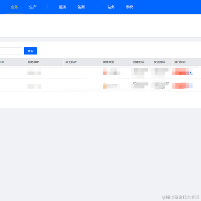Open the 系统 tab
This screenshot has height=201, width=201.
point(129,7)
